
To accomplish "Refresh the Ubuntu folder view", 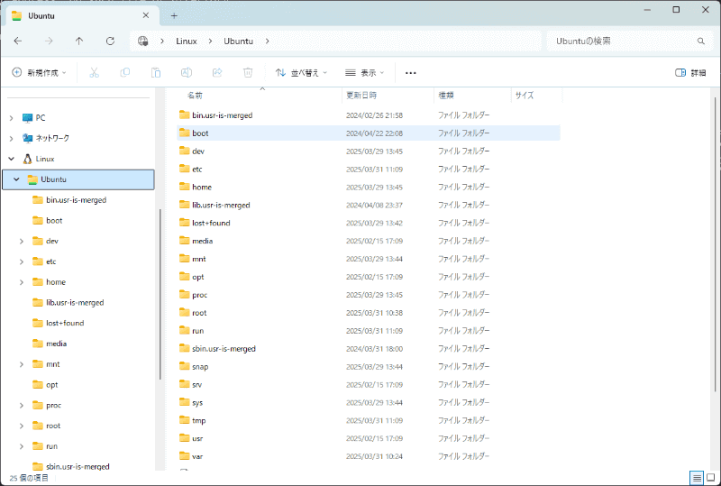I will (110, 41).
